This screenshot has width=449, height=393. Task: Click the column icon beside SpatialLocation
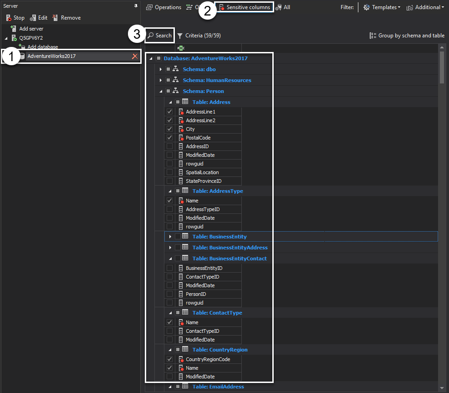[x=181, y=172]
